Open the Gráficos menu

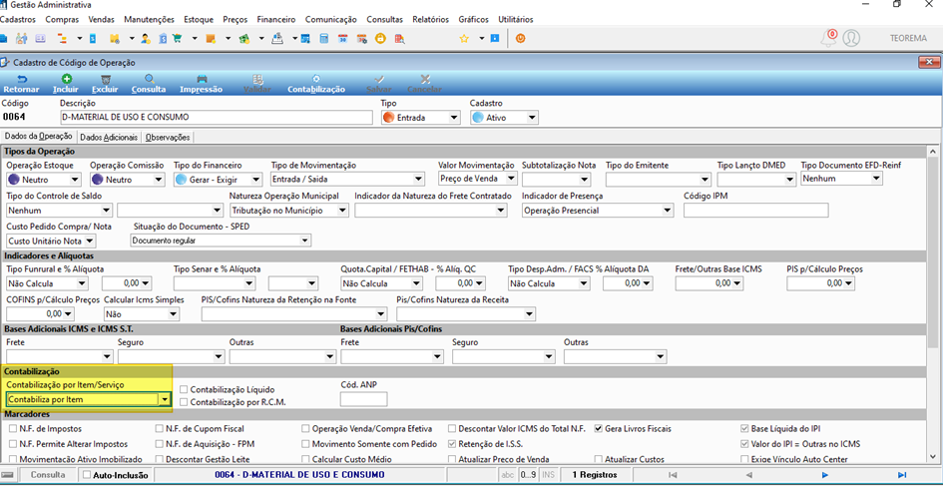(473, 19)
